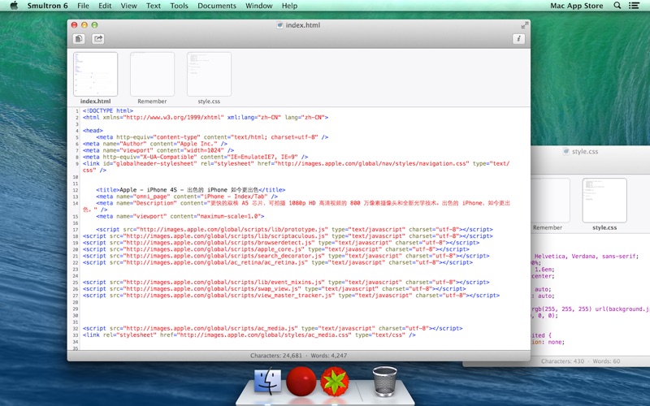Launch Smultron strawberry icon in Dock
The width and height of the screenshot is (650, 406).
[335, 381]
